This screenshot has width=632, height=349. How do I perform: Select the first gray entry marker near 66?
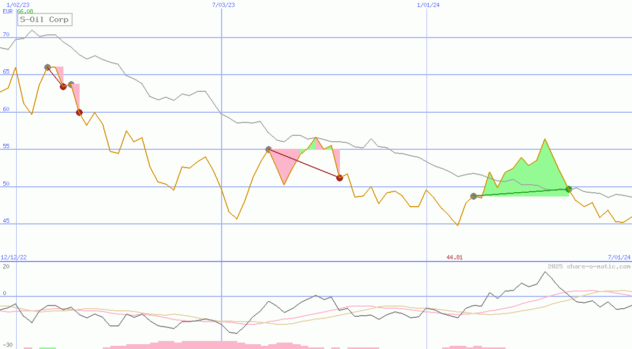pos(47,67)
